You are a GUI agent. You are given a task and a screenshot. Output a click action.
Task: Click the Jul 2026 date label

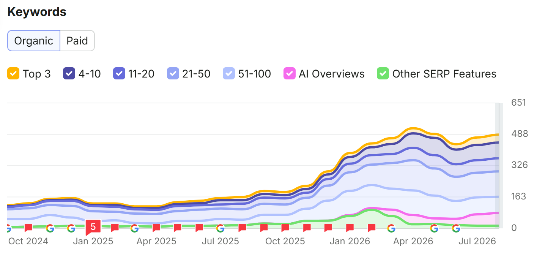pos(477,241)
